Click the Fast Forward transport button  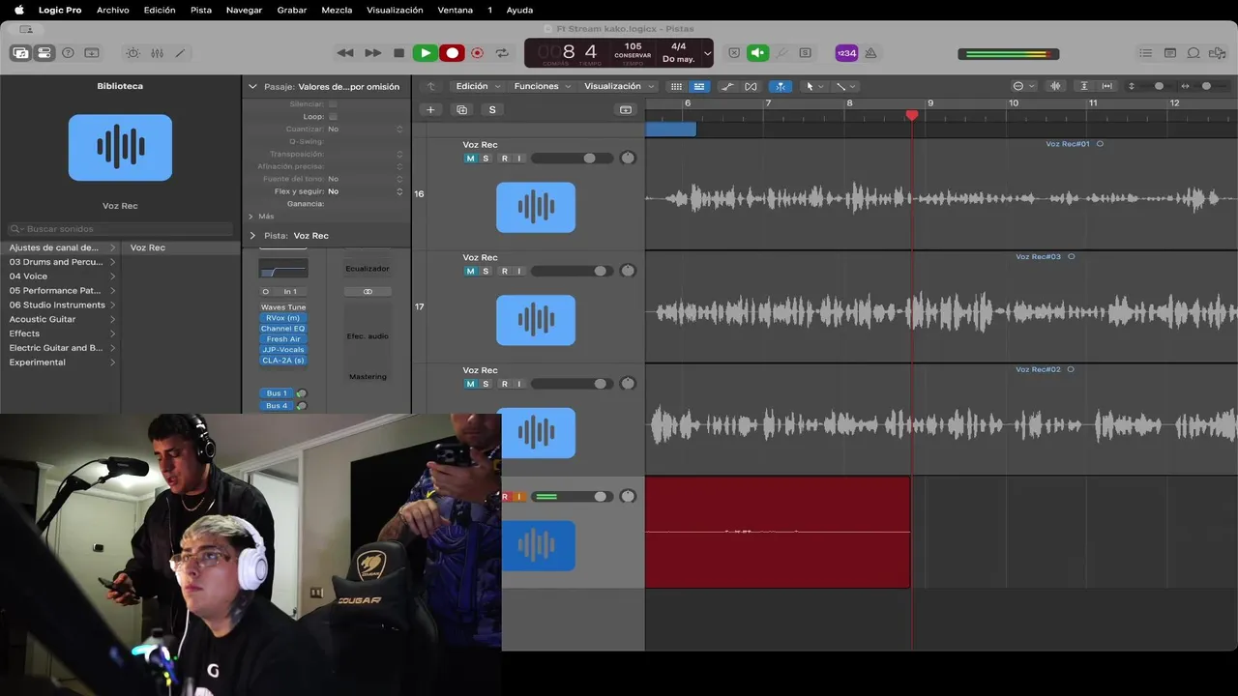click(372, 53)
